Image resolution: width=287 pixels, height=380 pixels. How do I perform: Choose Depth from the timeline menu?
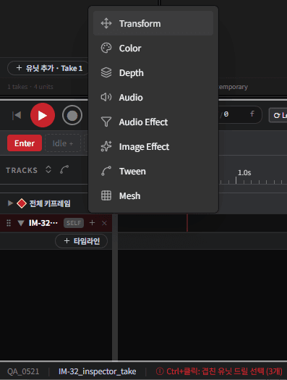153,72
